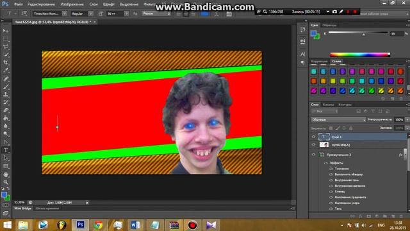Select the Quick Selection tool
410x231 pixels.
6,55
